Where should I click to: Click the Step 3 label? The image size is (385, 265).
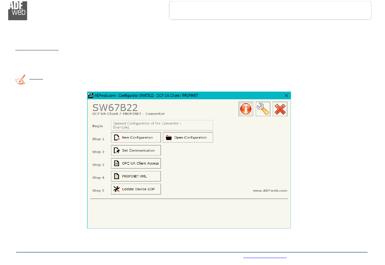98,165
